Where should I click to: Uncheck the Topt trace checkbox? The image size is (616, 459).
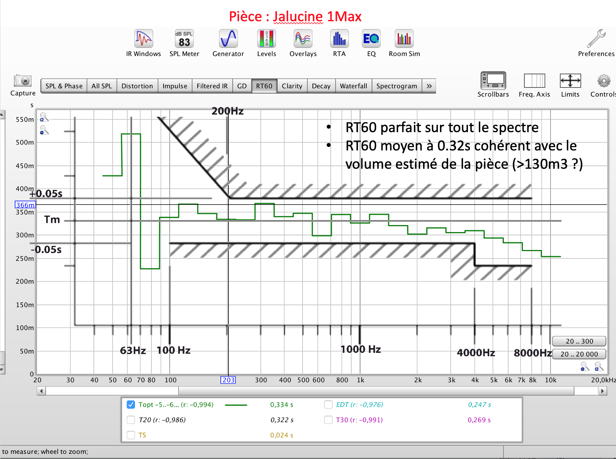(x=131, y=404)
